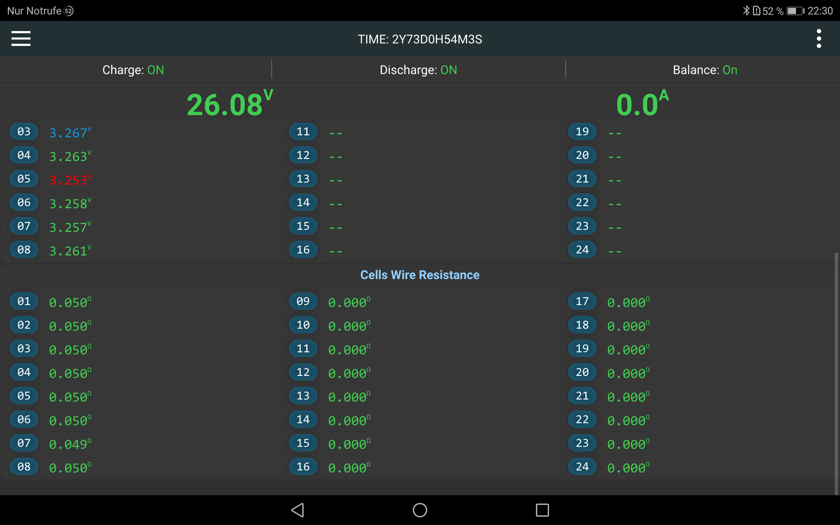Tap wire resistance 01 badge
This screenshot has width=840, height=525.
pyautogui.click(x=24, y=301)
